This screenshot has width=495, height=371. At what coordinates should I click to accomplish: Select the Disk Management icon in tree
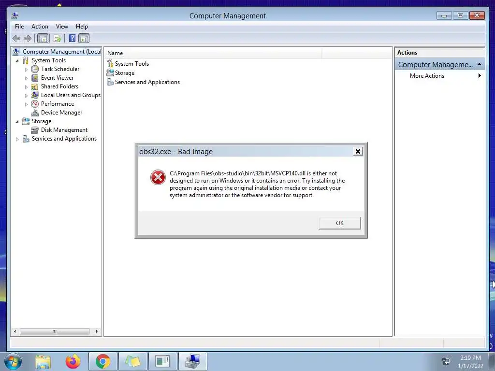pyautogui.click(x=35, y=130)
